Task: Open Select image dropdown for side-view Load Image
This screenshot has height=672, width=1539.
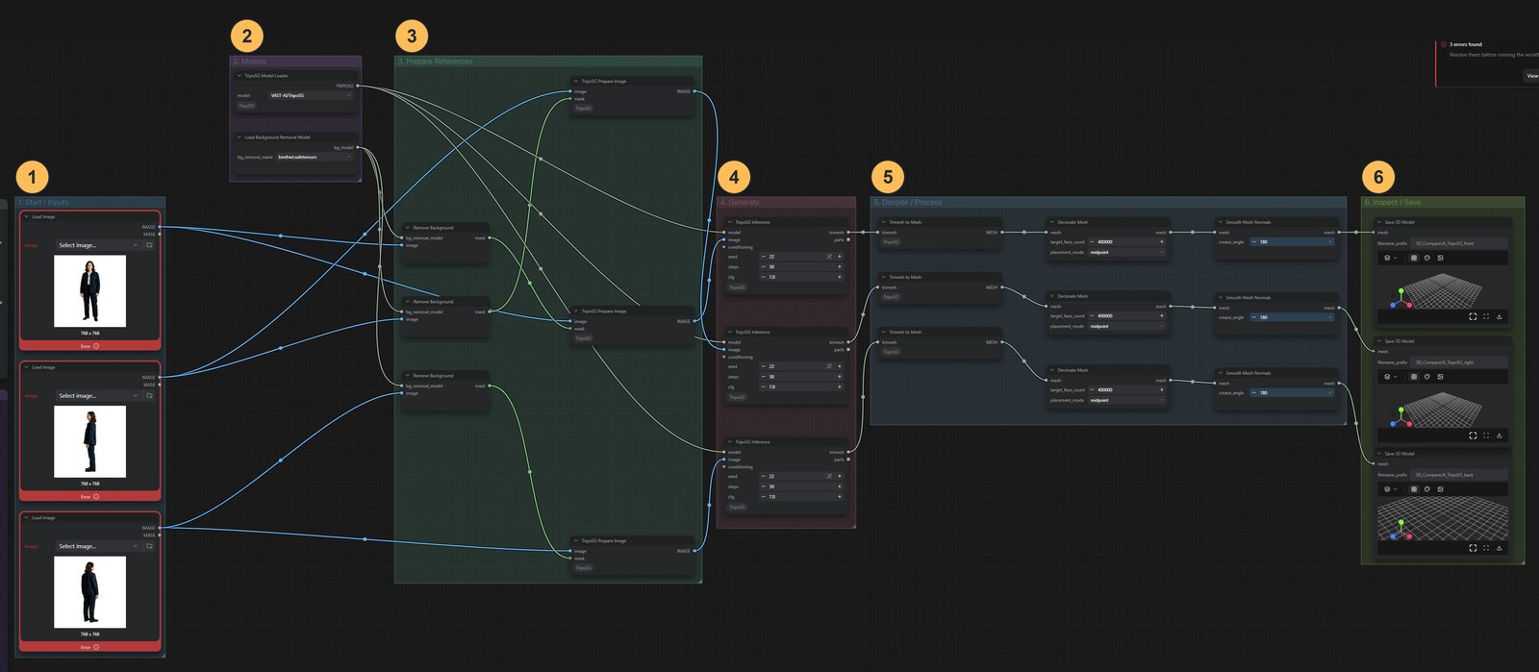Action: coord(98,395)
